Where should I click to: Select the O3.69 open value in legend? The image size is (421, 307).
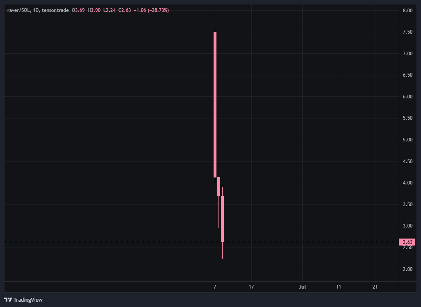[78, 10]
